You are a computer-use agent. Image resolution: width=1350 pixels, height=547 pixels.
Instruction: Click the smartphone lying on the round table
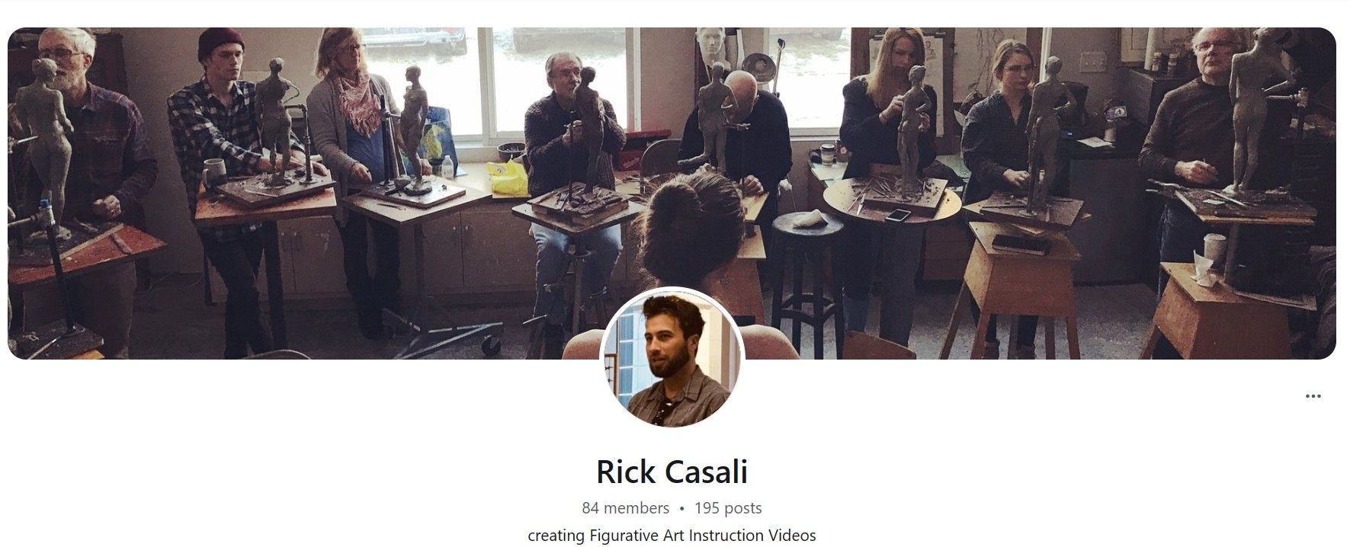[x=898, y=216]
